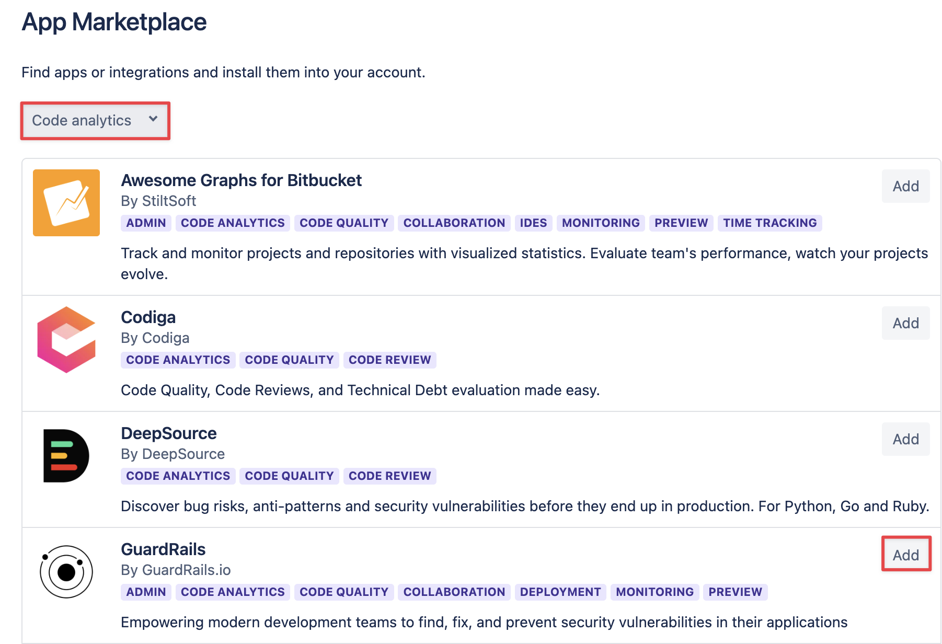Click the By GuardRails.io vendor text
Screen dimensions: 942x644
tap(176, 570)
